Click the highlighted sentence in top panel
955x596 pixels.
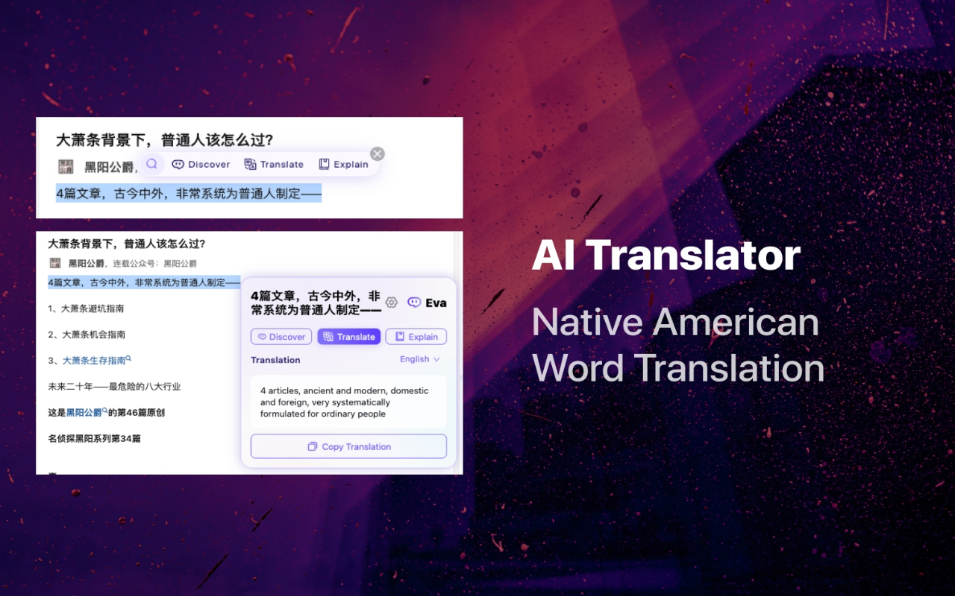189,194
